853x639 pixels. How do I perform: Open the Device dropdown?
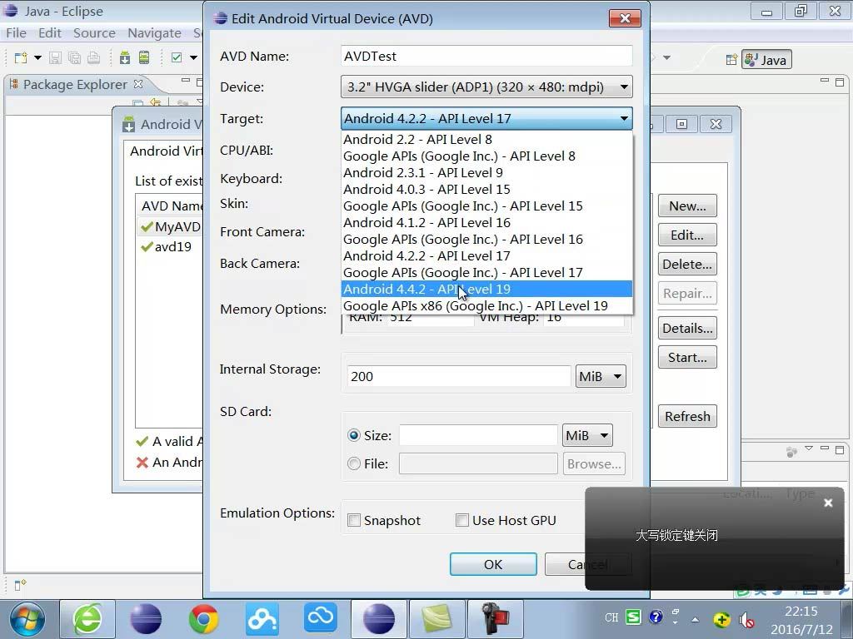[486, 87]
